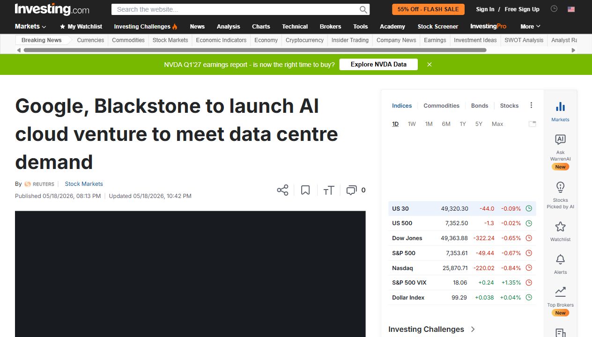The image size is (592, 337).
Task: Click the clock icon in S&P 500 VIX row
Action: [x=529, y=283]
